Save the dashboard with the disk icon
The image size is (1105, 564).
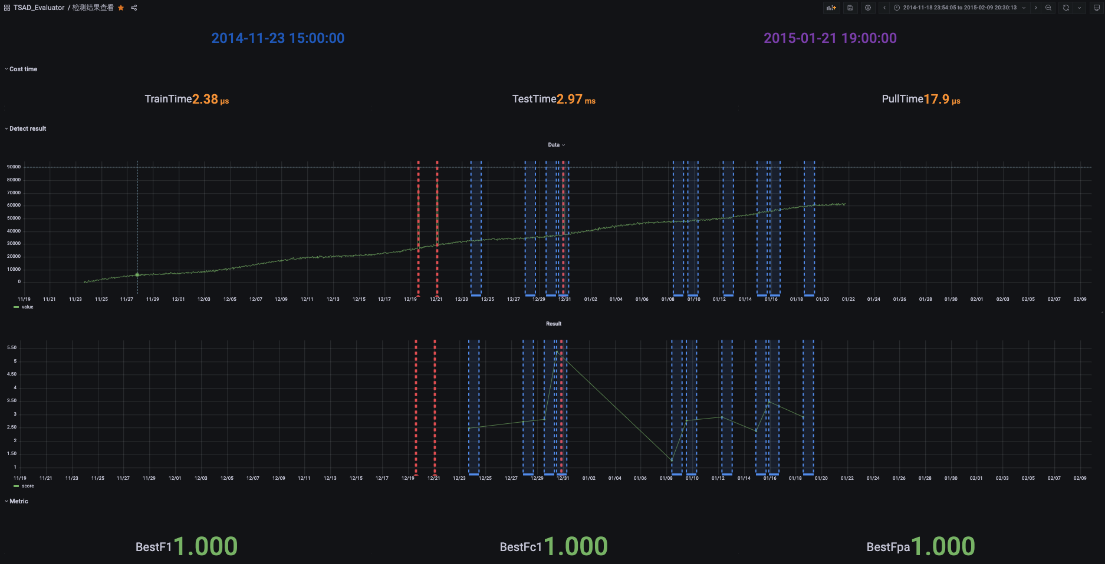tap(850, 8)
